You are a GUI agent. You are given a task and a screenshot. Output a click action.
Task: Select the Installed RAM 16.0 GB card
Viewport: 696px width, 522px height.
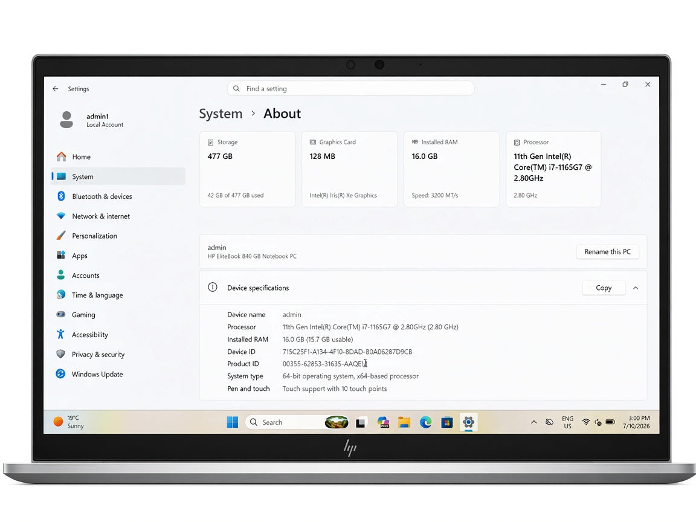(x=451, y=169)
